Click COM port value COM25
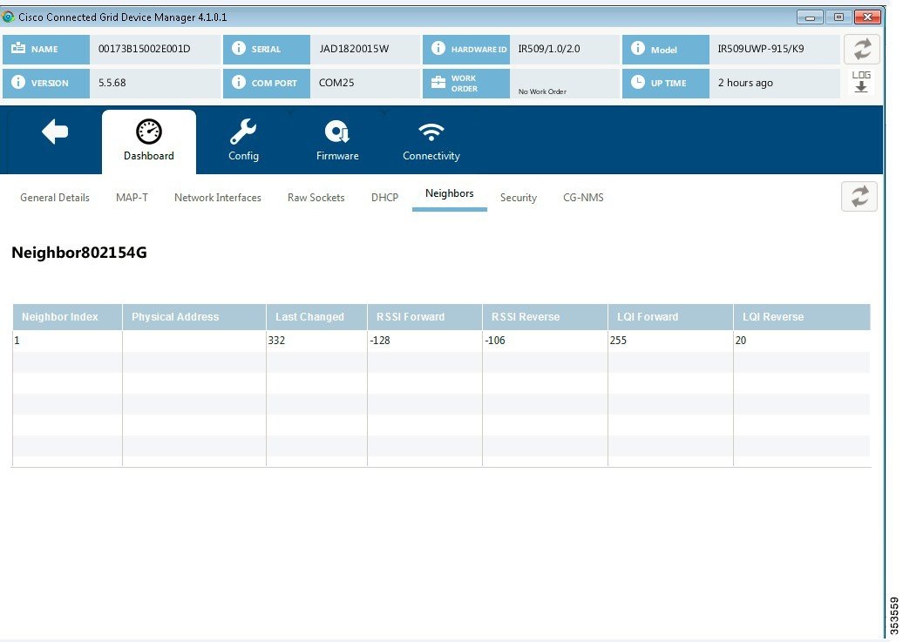 pyautogui.click(x=336, y=83)
